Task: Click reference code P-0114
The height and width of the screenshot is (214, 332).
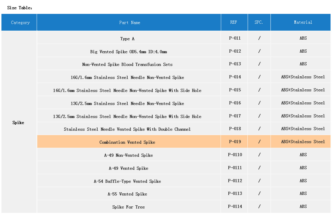Action: coord(235,206)
